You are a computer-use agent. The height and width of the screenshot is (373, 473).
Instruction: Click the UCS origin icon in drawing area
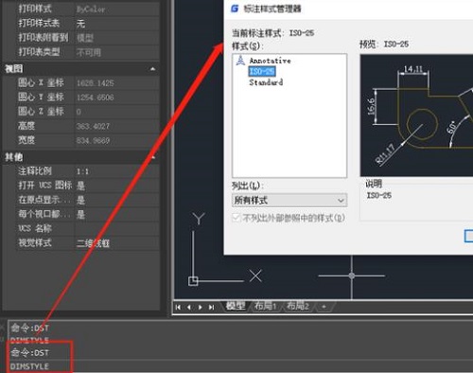193,281
